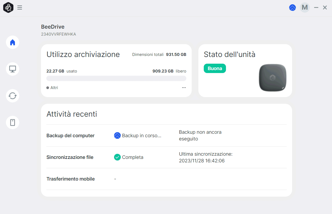Click the 'Ultima sincronizzazione' timestamp text

pyautogui.click(x=206, y=158)
